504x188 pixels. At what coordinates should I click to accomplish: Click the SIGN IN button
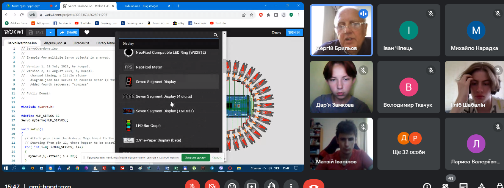294,33
